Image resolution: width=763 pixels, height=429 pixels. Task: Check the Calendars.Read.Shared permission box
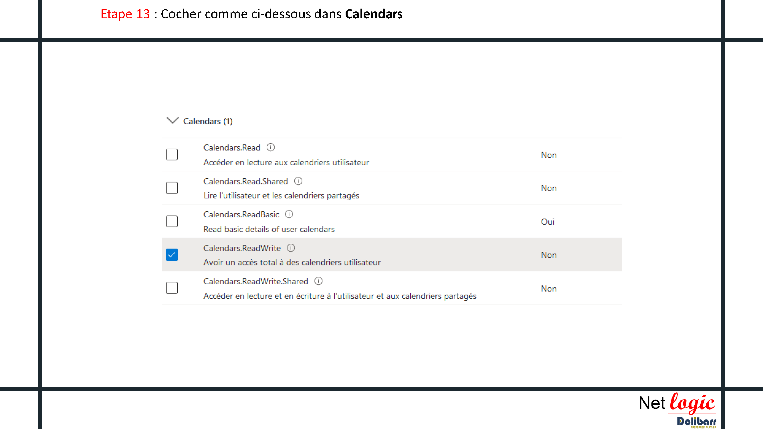(x=172, y=188)
